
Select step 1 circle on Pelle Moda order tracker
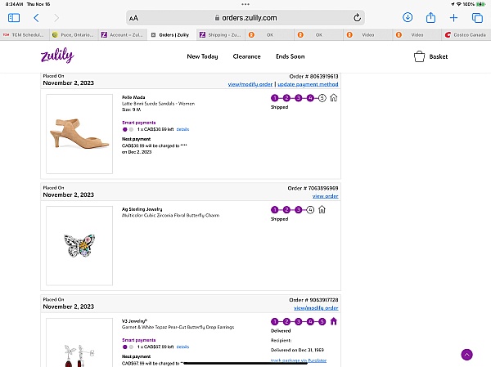pos(275,98)
